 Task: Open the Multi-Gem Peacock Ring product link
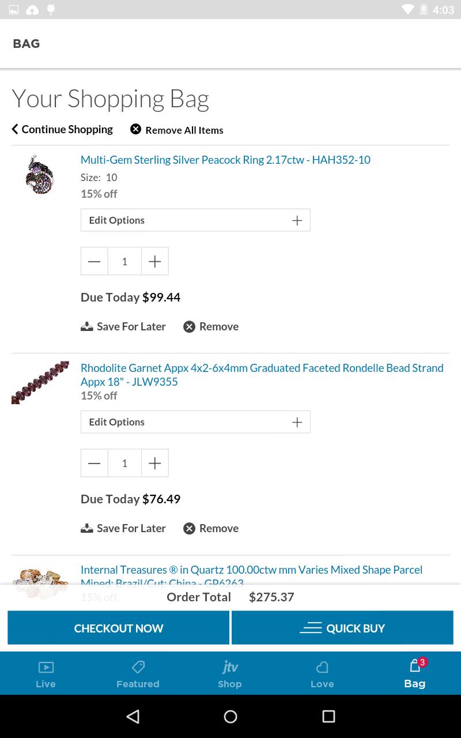pyautogui.click(x=225, y=160)
